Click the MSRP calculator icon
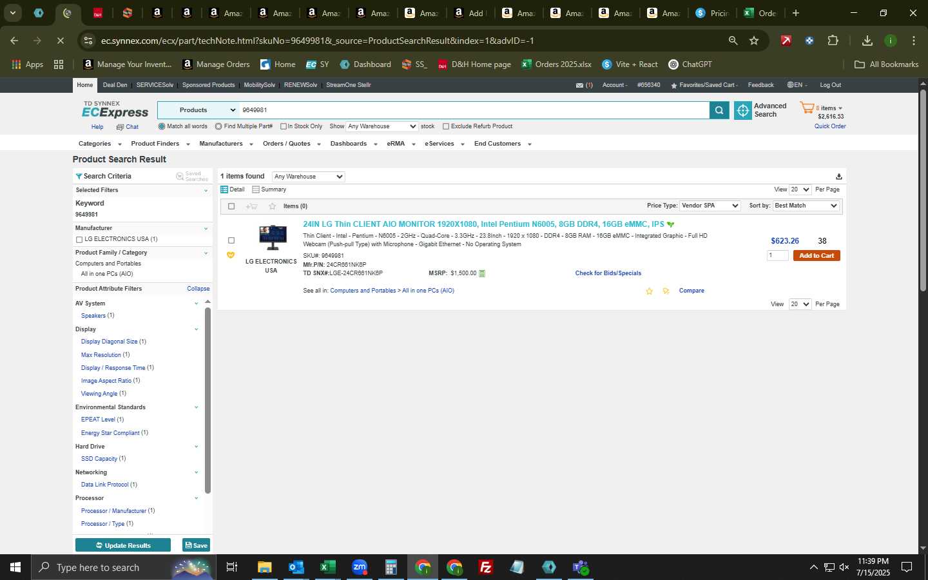Viewport: 928px width, 580px height. pyautogui.click(x=482, y=273)
